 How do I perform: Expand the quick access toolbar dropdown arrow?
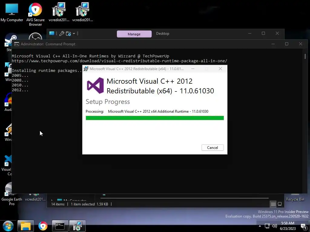click(x=74, y=34)
